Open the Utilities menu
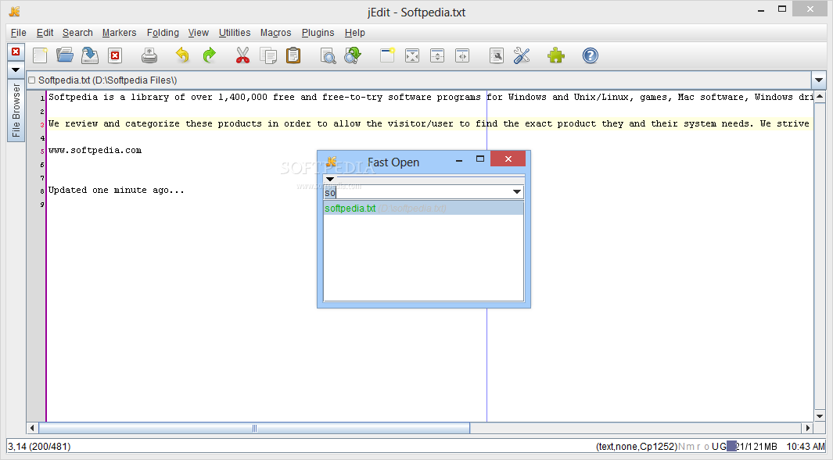Viewport: 833px width, 460px height. 235,33
